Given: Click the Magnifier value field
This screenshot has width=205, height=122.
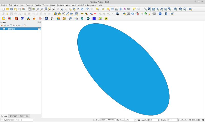Looking at the screenshot, I should pos(153,120).
